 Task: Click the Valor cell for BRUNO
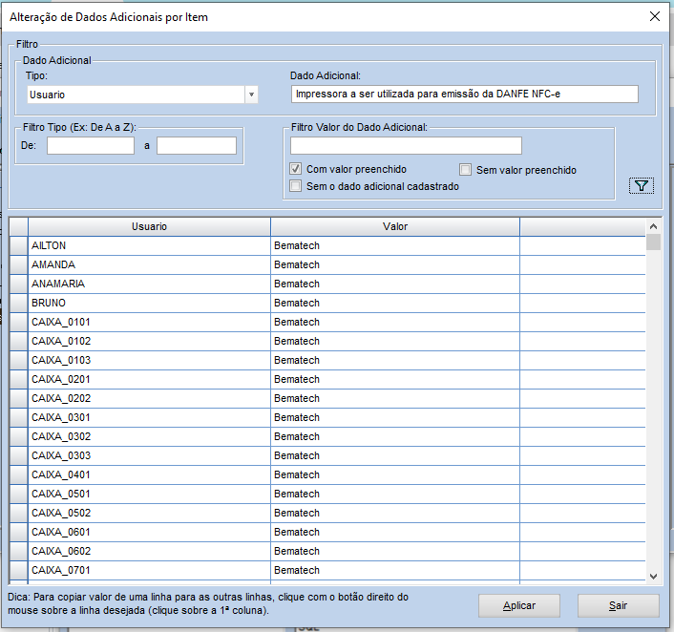click(395, 303)
